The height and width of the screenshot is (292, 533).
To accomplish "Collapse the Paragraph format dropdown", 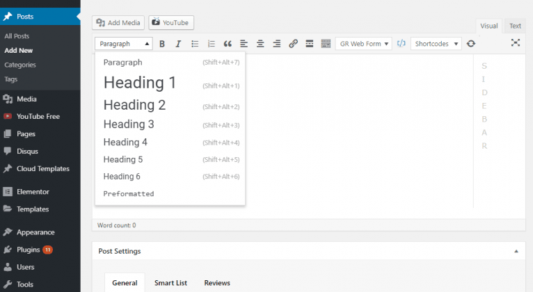I will click(124, 44).
